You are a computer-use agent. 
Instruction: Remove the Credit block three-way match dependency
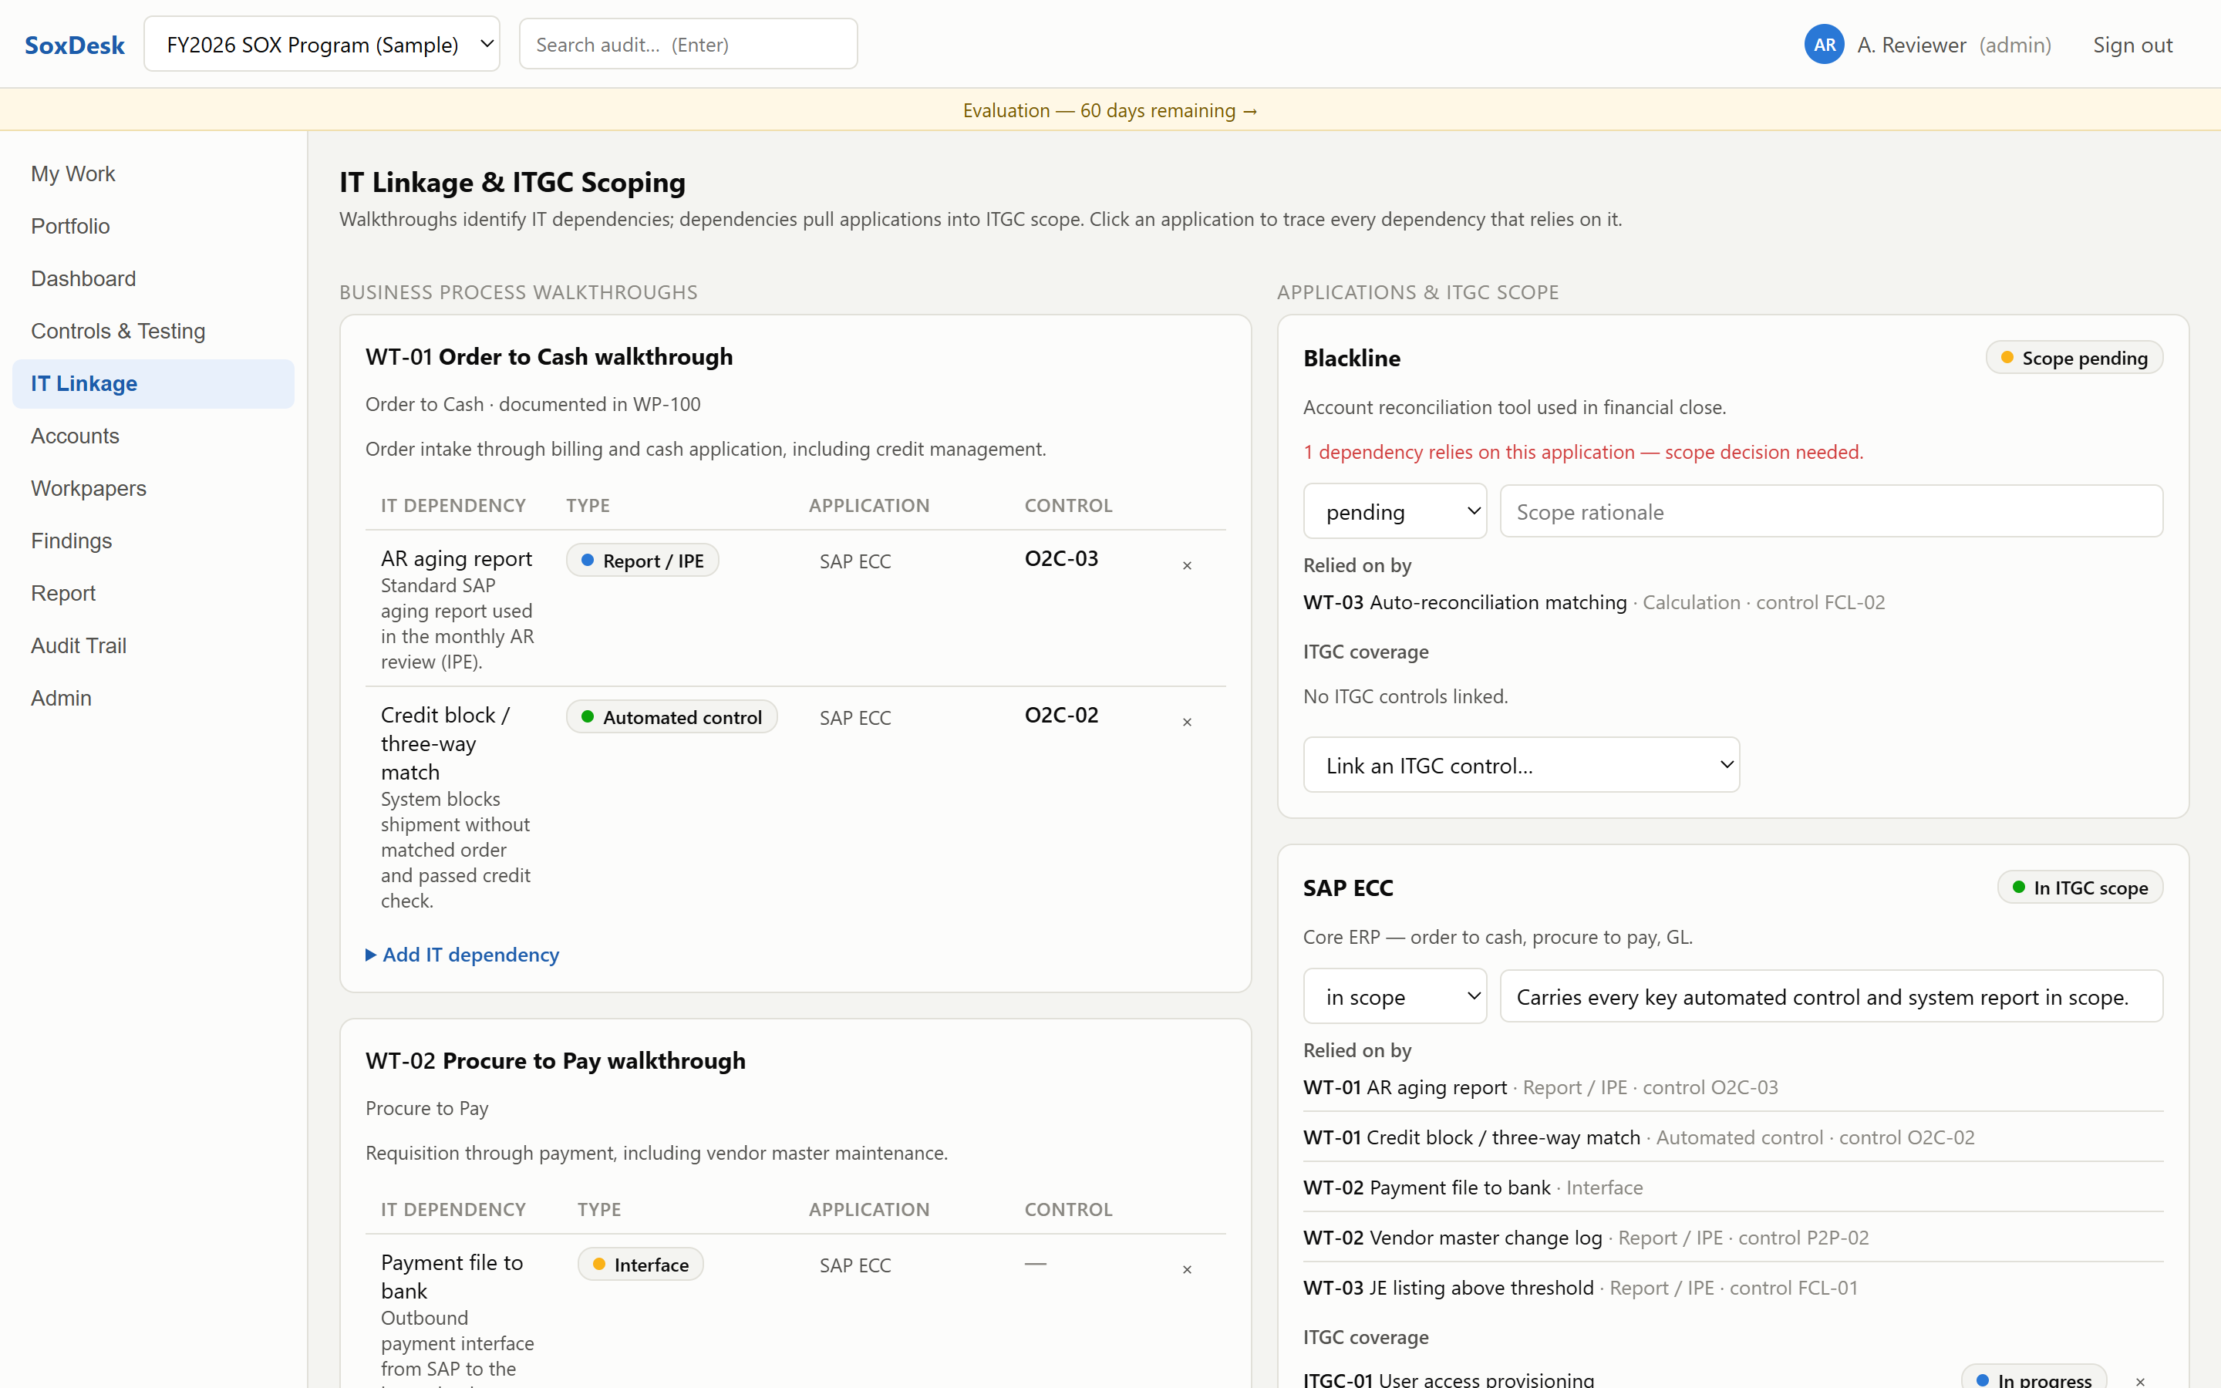pyautogui.click(x=1187, y=722)
